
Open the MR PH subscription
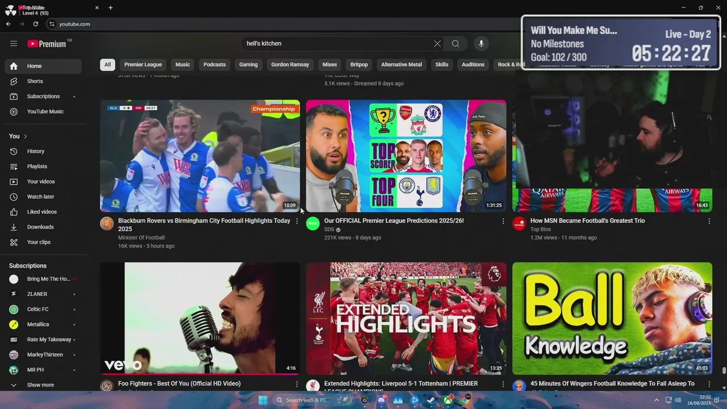click(x=43, y=370)
